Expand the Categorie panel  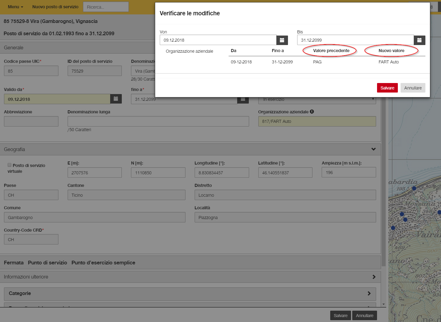pyautogui.click(x=369, y=293)
